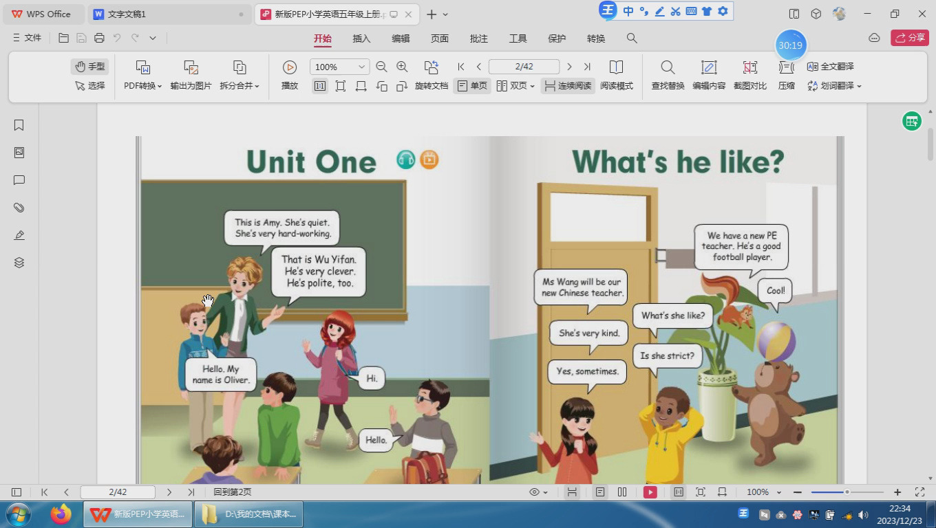Toggle 单页 single page view
936x528 pixels.
(472, 86)
